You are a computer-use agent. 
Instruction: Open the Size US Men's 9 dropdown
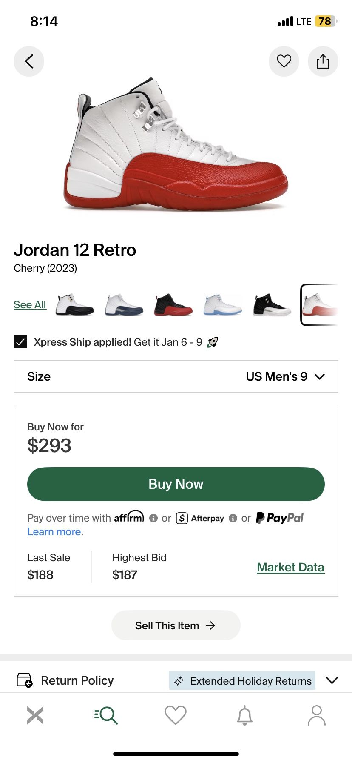pos(176,376)
